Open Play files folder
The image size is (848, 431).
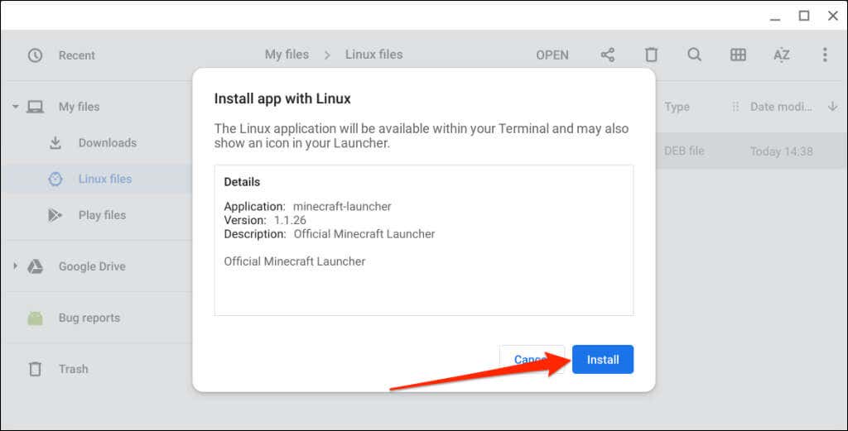click(102, 215)
